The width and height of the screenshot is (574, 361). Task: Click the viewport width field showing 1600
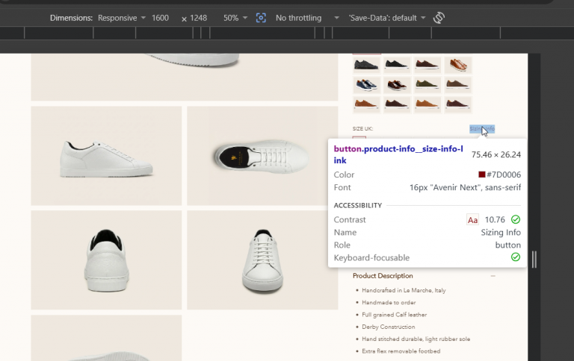161,18
